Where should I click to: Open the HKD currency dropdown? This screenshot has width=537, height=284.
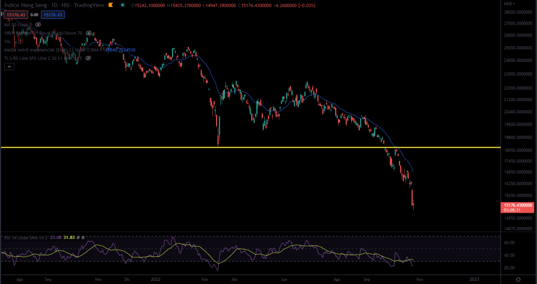point(509,4)
